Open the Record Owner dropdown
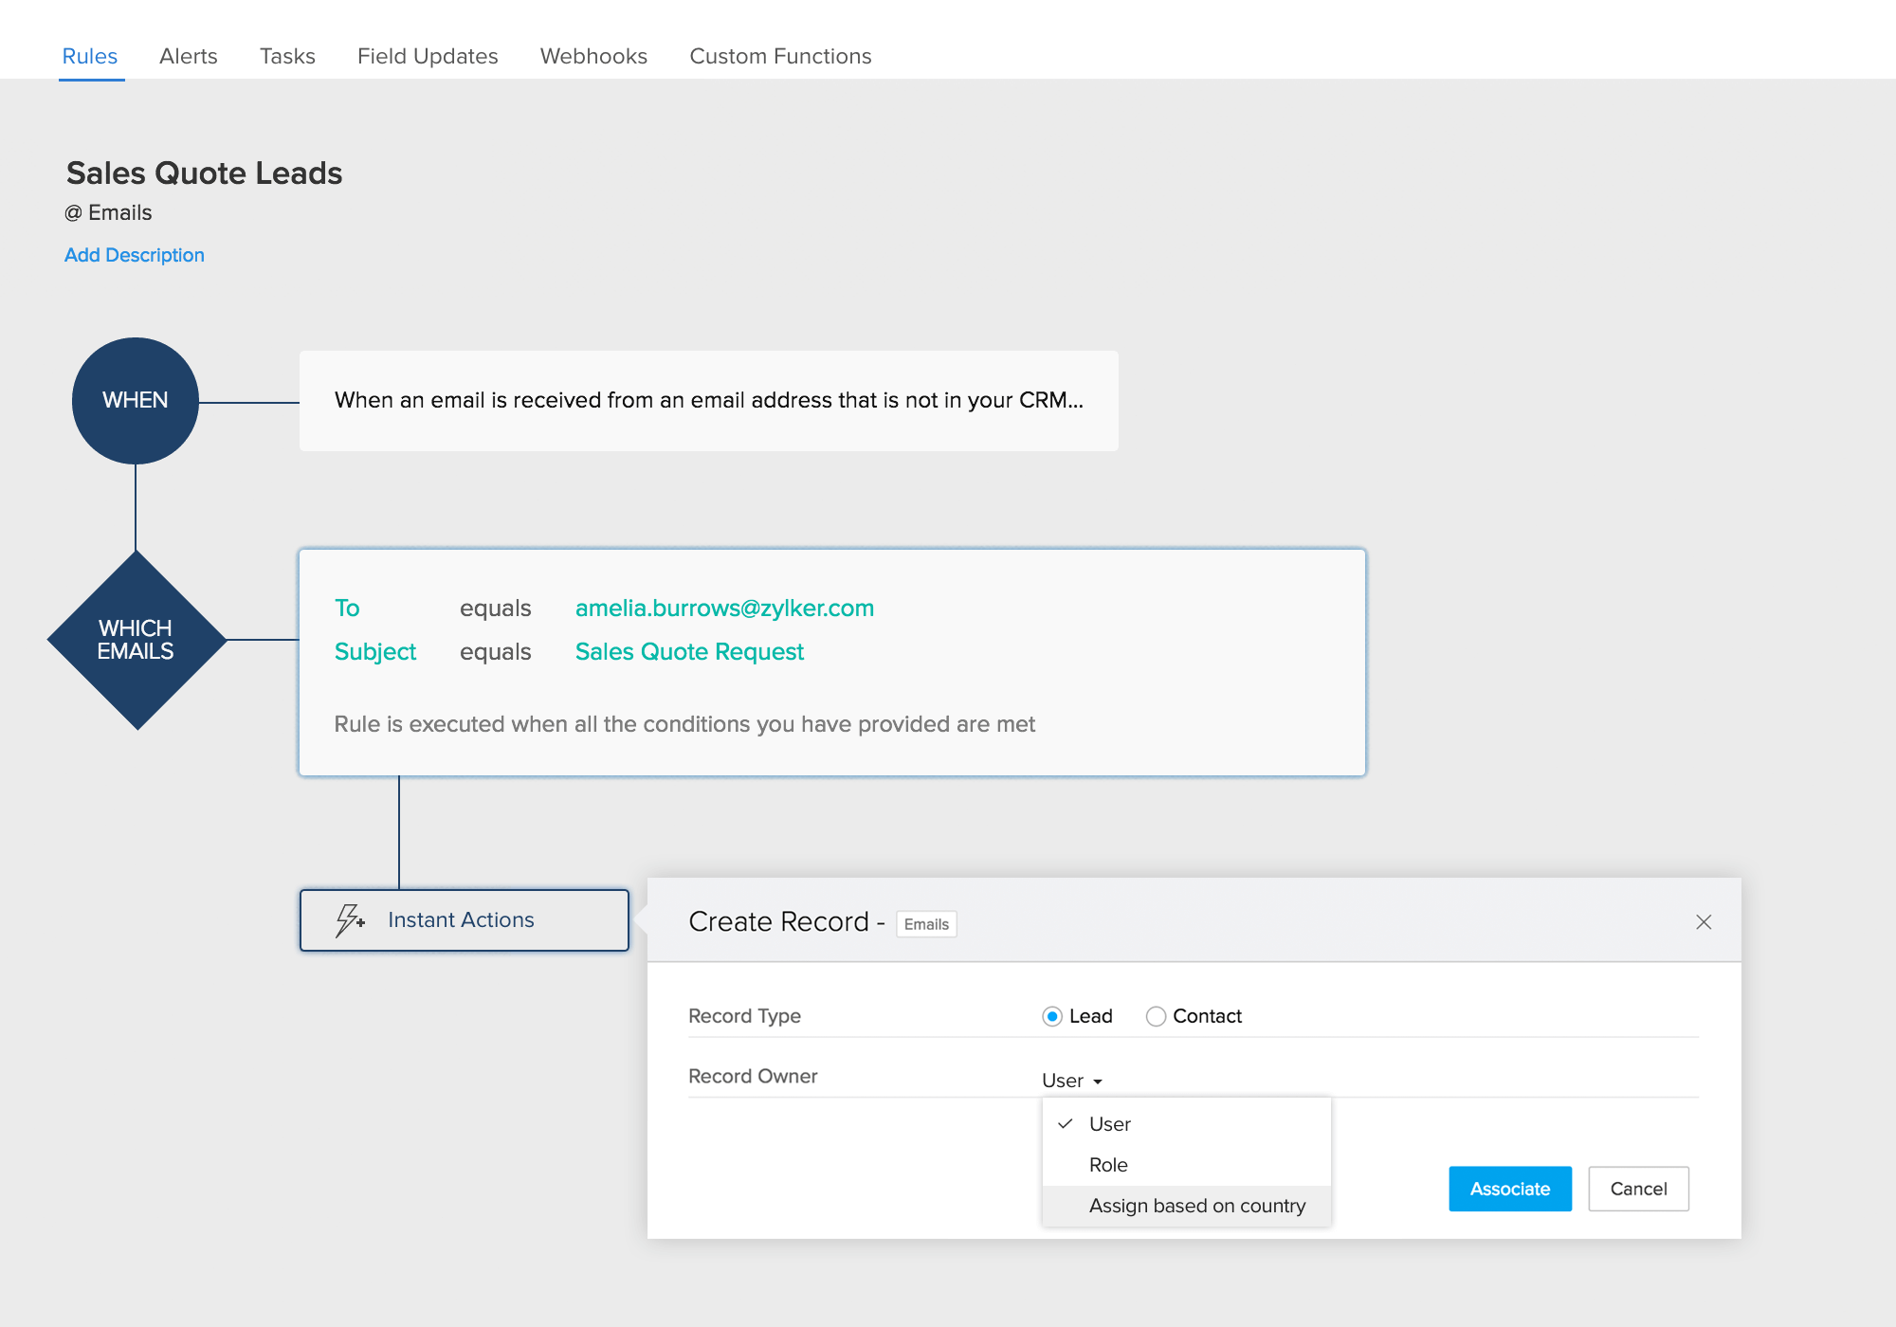1896x1327 pixels. [1070, 1080]
